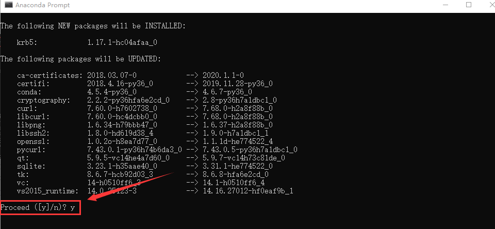Click new conda version 4.6.7-py36_0
Viewport: 495px width, 229px height.
[x=227, y=92]
